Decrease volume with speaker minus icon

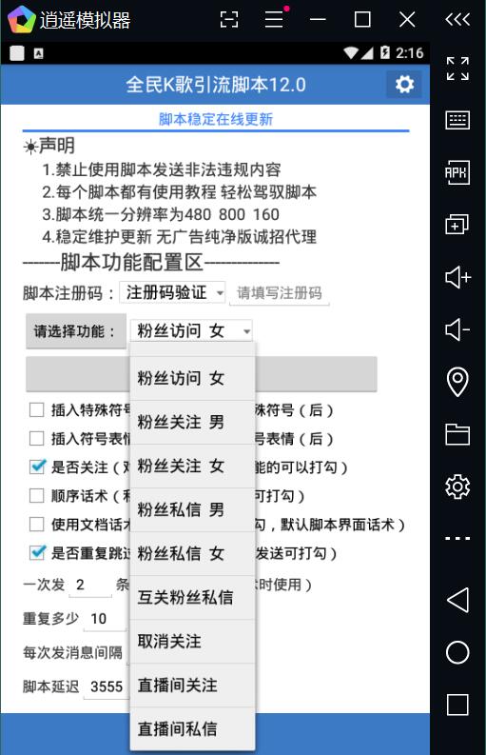click(457, 329)
